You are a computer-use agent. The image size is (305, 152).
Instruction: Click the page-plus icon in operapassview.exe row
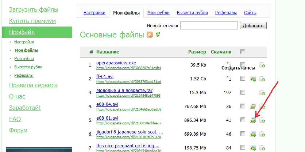262,65
